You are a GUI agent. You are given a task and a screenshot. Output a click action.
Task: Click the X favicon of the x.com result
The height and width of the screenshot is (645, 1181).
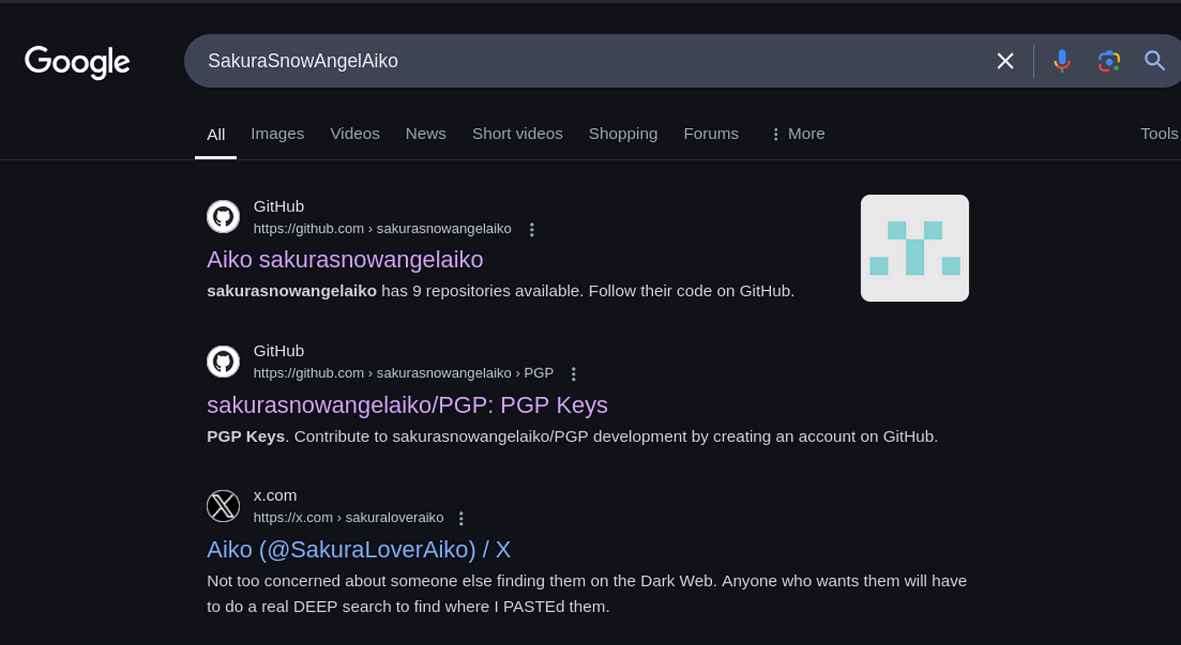coord(224,506)
